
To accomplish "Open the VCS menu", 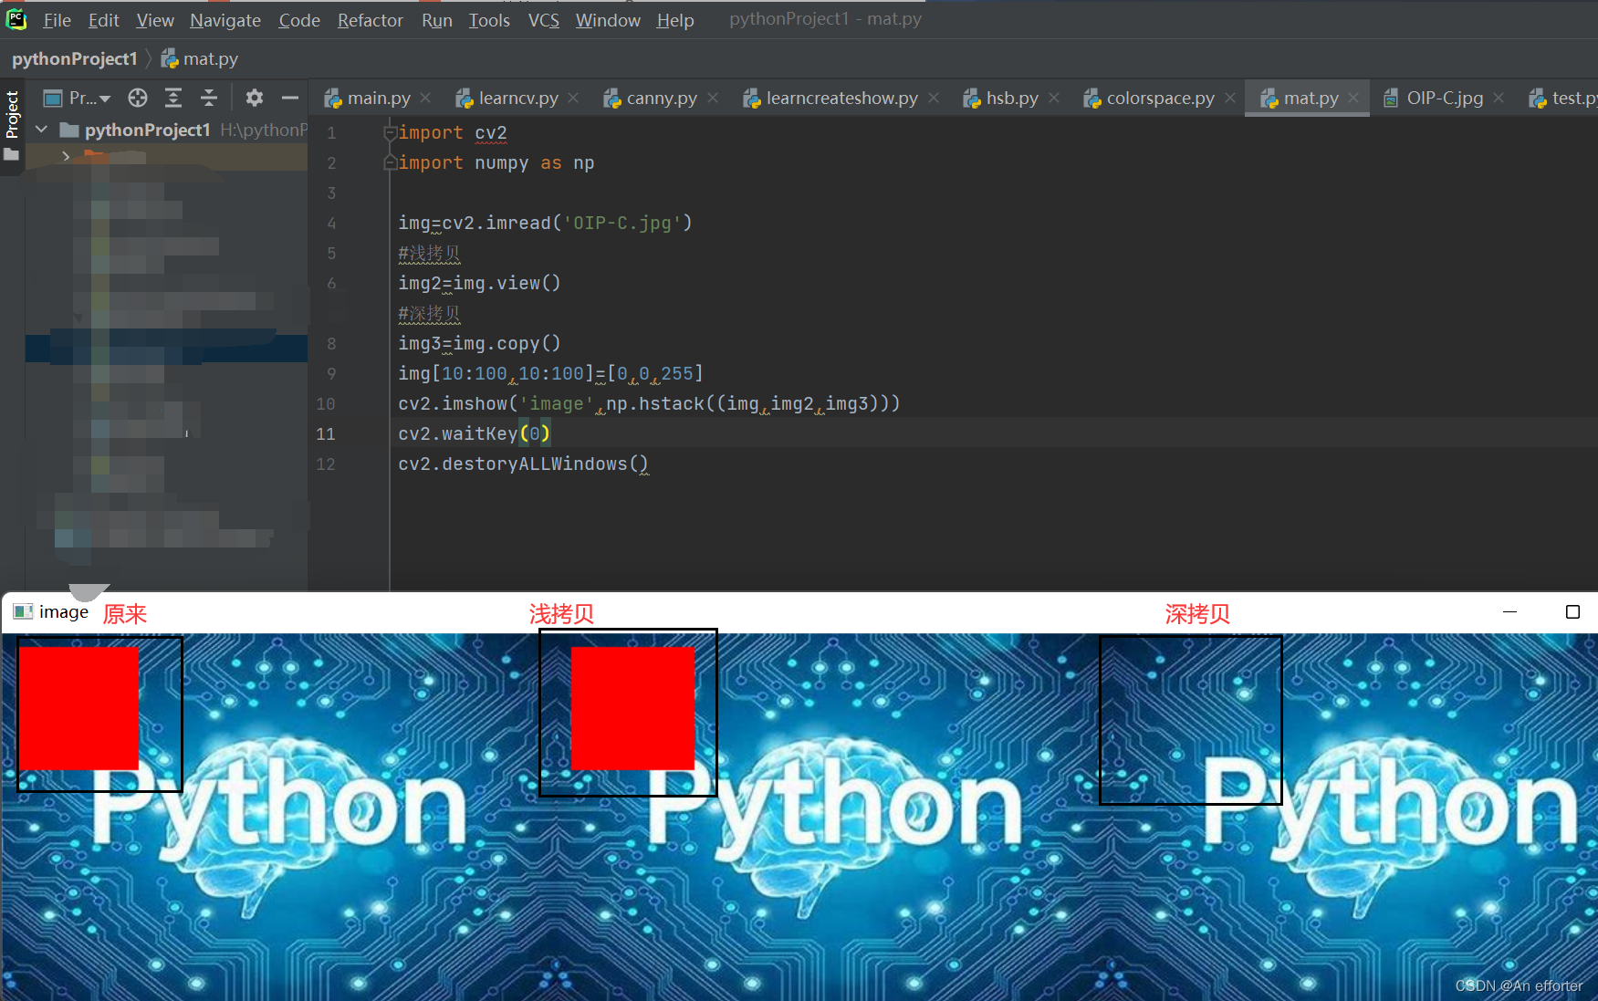I will point(544,20).
